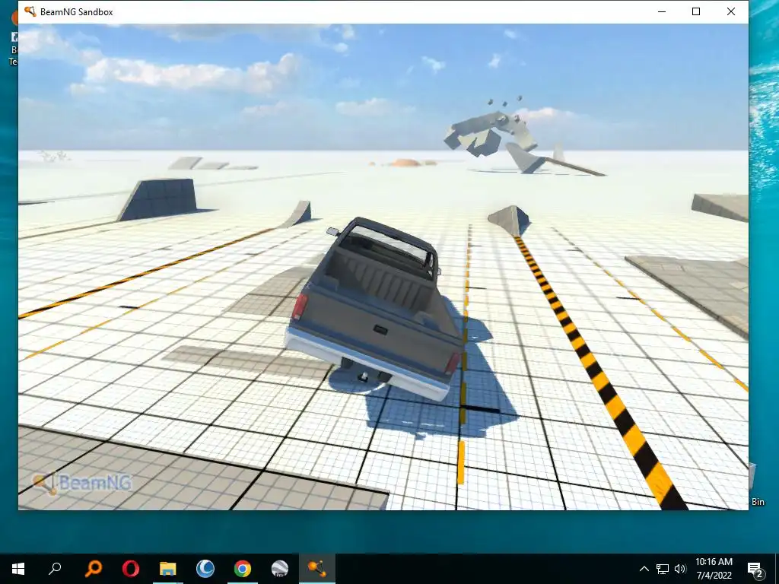779x584 pixels.
Task: Show hidden system tray icons
Action: click(x=644, y=569)
